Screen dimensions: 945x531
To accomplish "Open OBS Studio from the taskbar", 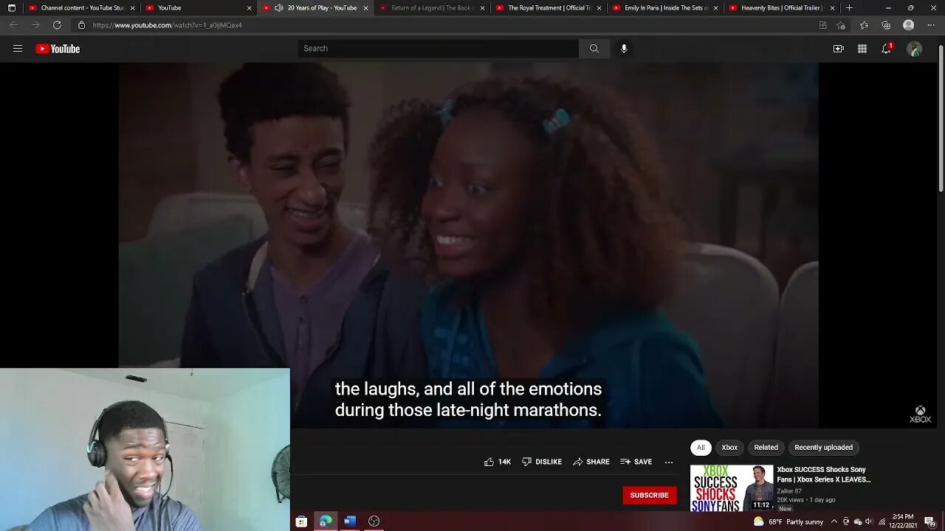I will (374, 521).
